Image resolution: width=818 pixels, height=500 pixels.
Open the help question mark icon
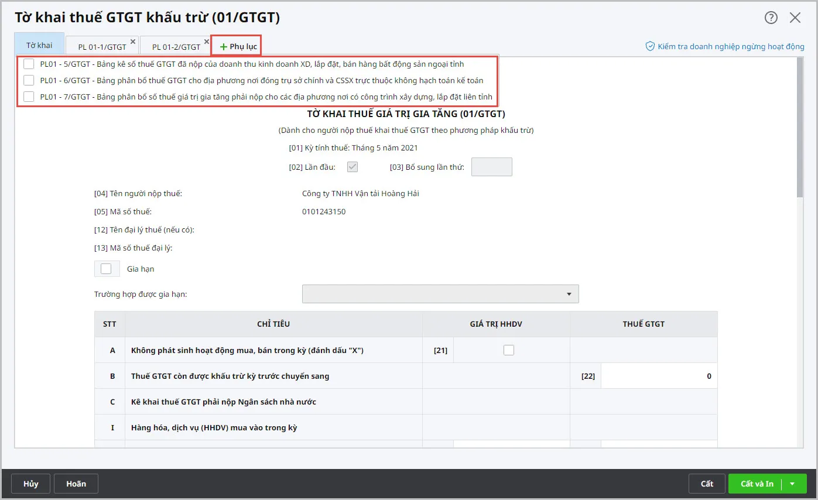(771, 18)
